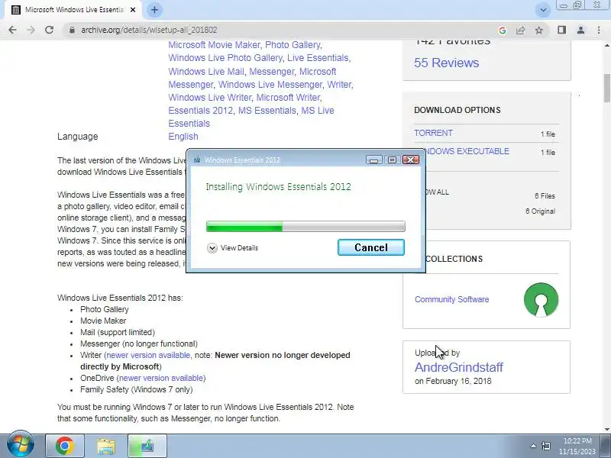The image size is (611, 458).
Task: Open TORRENT download option
Action: coord(433,133)
